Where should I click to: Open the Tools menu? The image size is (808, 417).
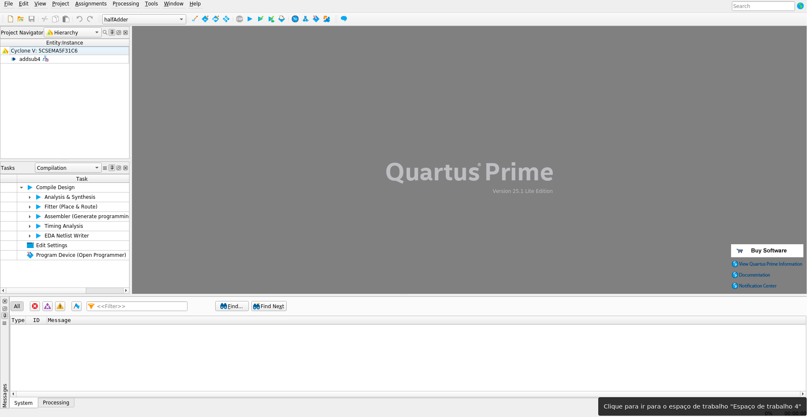(x=151, y=4)
